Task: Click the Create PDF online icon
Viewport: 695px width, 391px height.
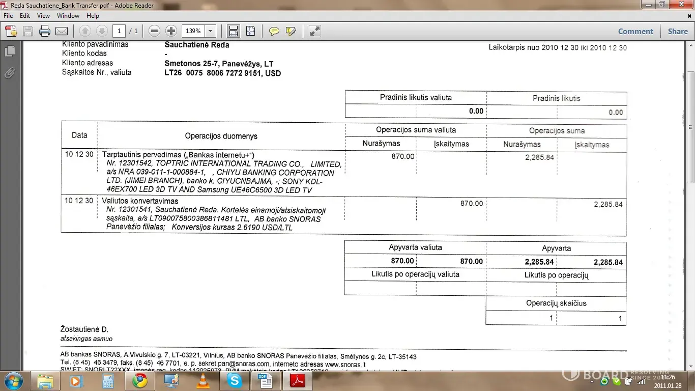Action: [11, 31]
